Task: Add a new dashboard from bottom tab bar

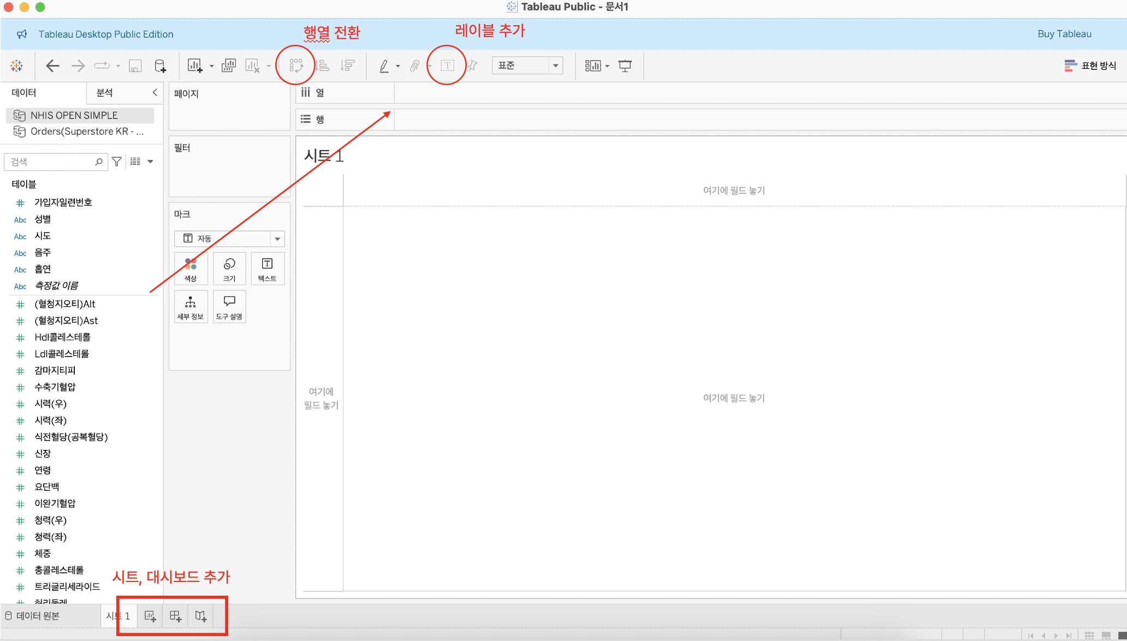Action: pyautogui.click(x=175, y=616)
